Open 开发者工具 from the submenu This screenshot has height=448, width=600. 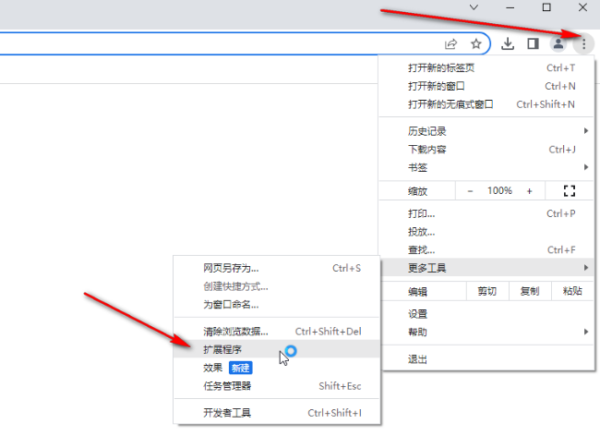(227, 413)
